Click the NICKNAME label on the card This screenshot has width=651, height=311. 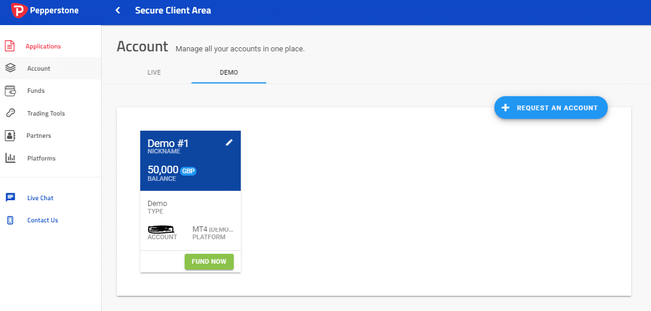point(164,151)
